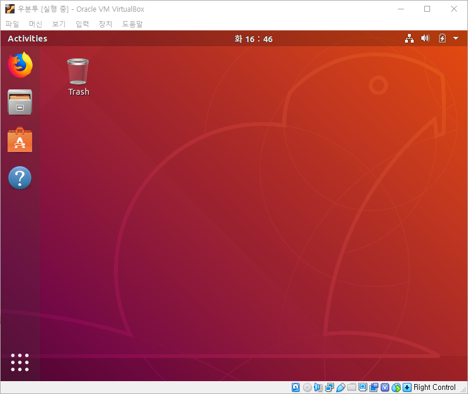
Task: Click the volume speaker icon in the top bar
Action: pos(425,38)
